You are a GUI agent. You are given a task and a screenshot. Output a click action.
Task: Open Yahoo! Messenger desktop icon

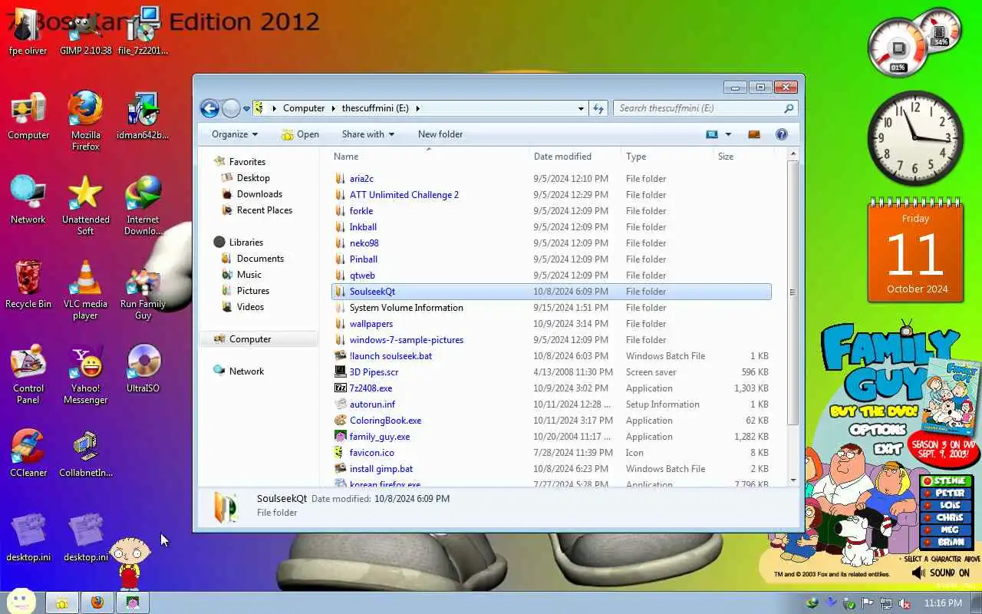coord(85,374)
